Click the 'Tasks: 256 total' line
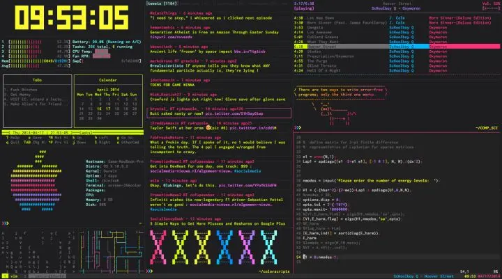 (x=102, y=47)
